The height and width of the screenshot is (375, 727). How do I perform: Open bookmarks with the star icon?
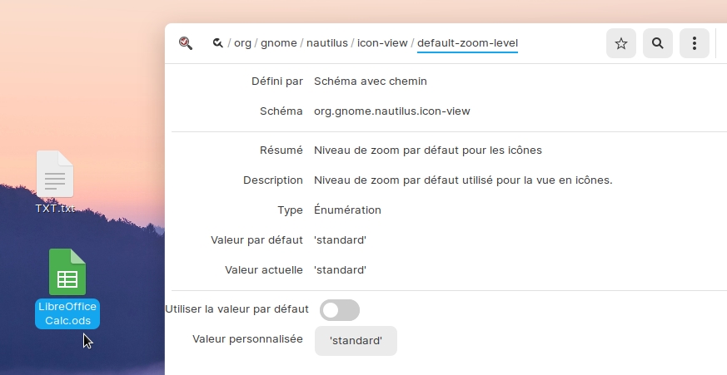621,44
